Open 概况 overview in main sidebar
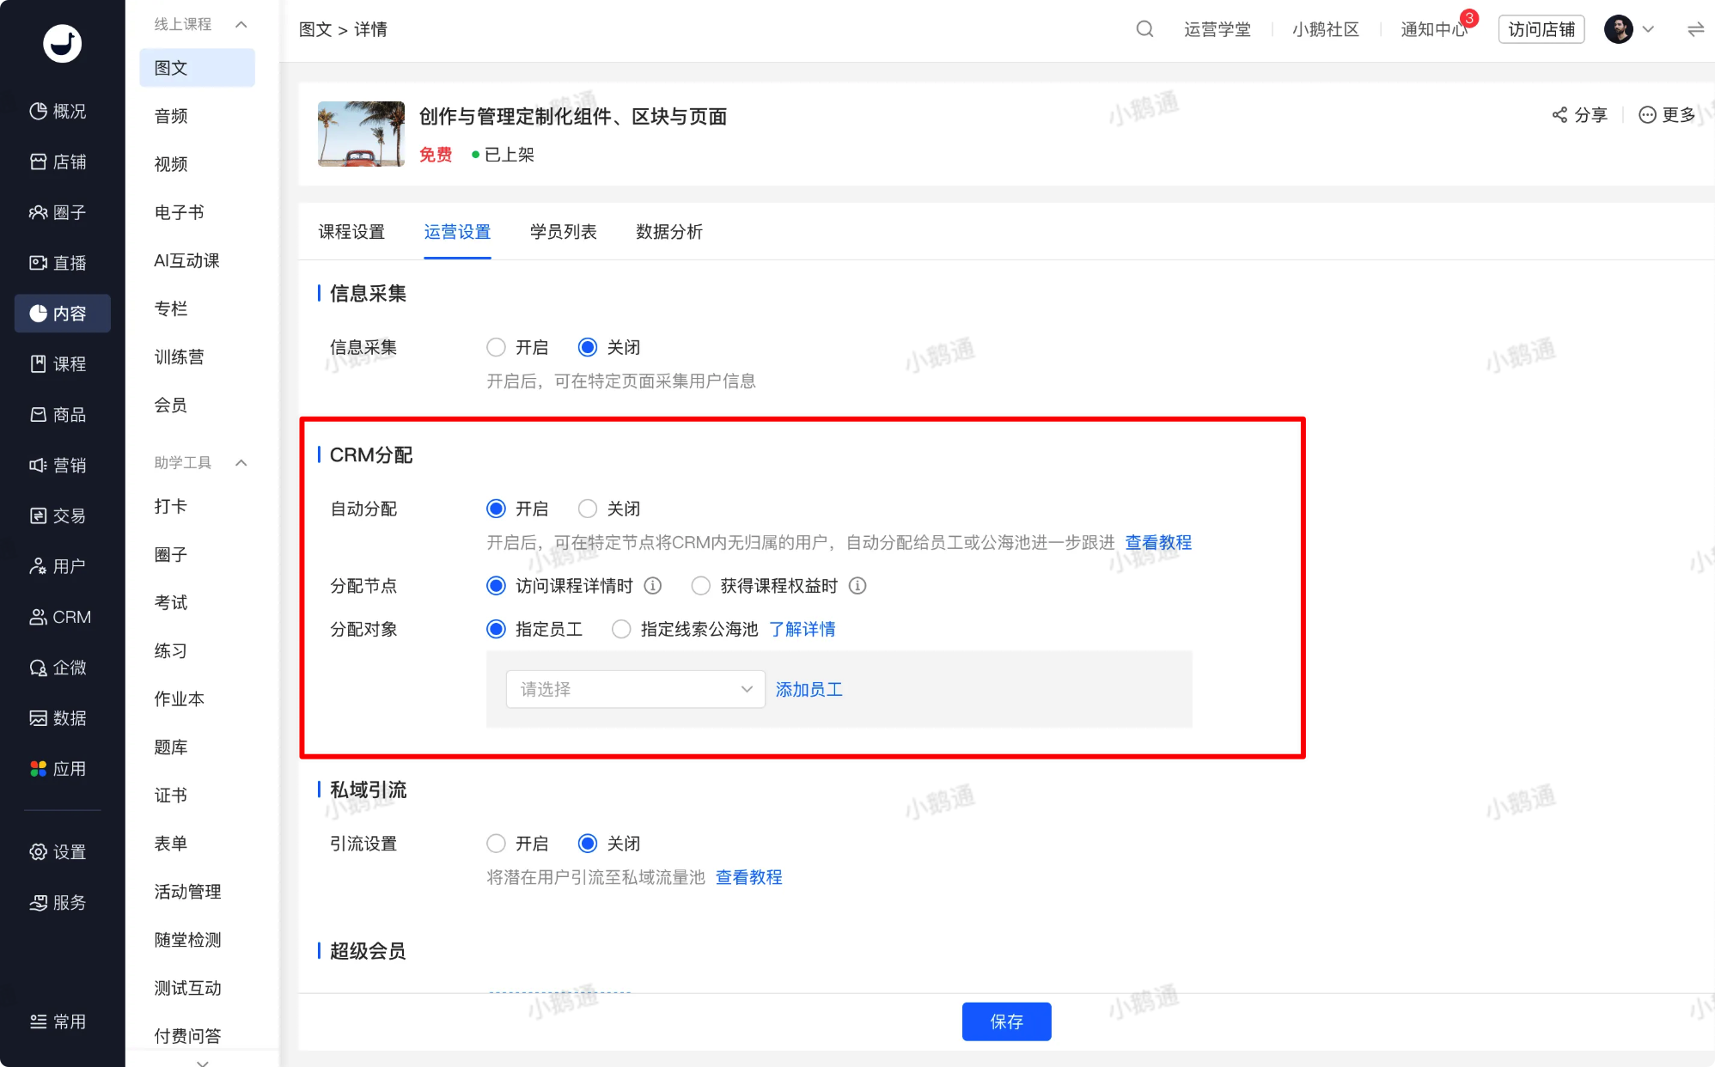Viewport: 1715px width, 1067px height. (x=58, y=111)
